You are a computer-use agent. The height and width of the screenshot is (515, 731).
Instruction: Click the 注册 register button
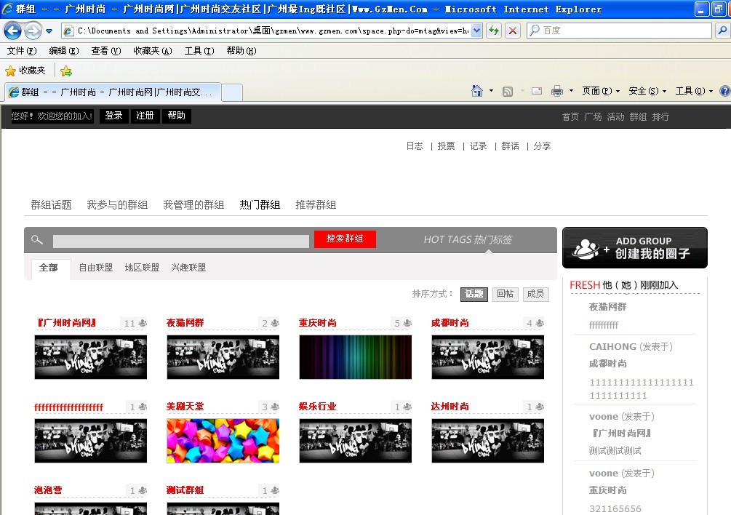point(145,116)
